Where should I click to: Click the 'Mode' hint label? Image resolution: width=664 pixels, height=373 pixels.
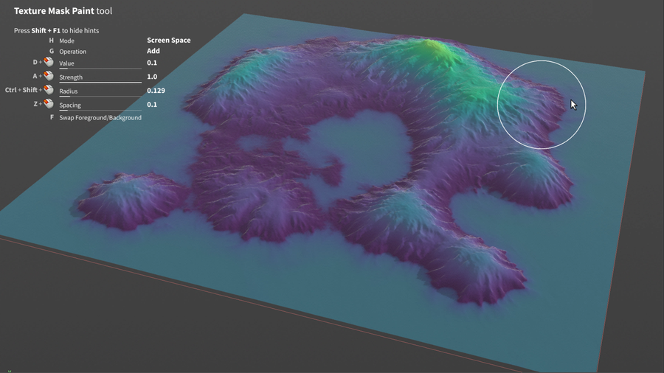click(66, 41)
